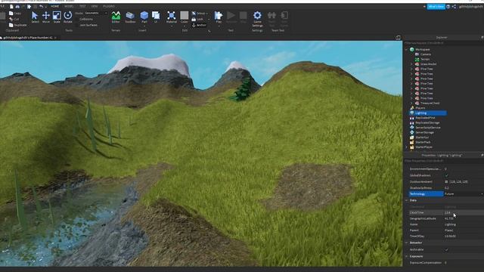
Task: Insert a new Part
Action: coord(144,17)
